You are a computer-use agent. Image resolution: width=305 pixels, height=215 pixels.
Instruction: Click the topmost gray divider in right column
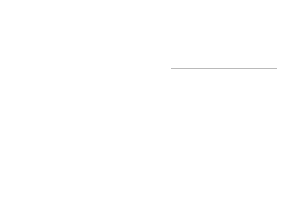224,39
